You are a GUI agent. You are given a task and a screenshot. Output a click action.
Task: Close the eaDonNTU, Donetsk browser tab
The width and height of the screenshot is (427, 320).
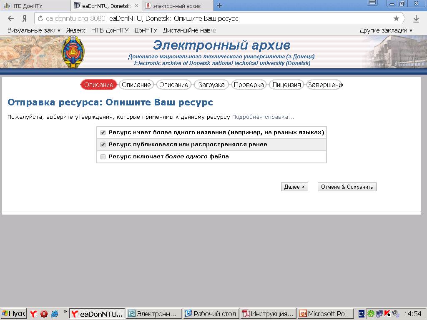[x=136, y=6]
